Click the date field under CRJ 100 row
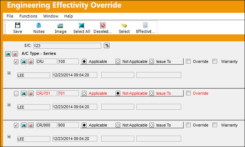 (x=75, y=75)
